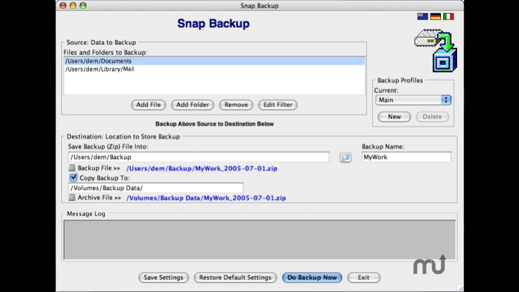The width and height of the screenshot is (519, 292).
Task: Click the Save Backup File Into path field
Action: point(199,157)
